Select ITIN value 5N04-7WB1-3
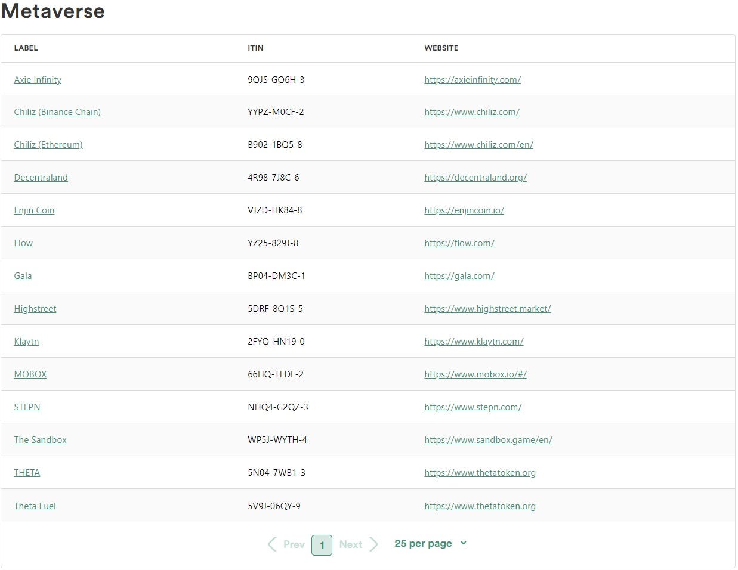Screen dimensions: 738x570 pos(276,473)
